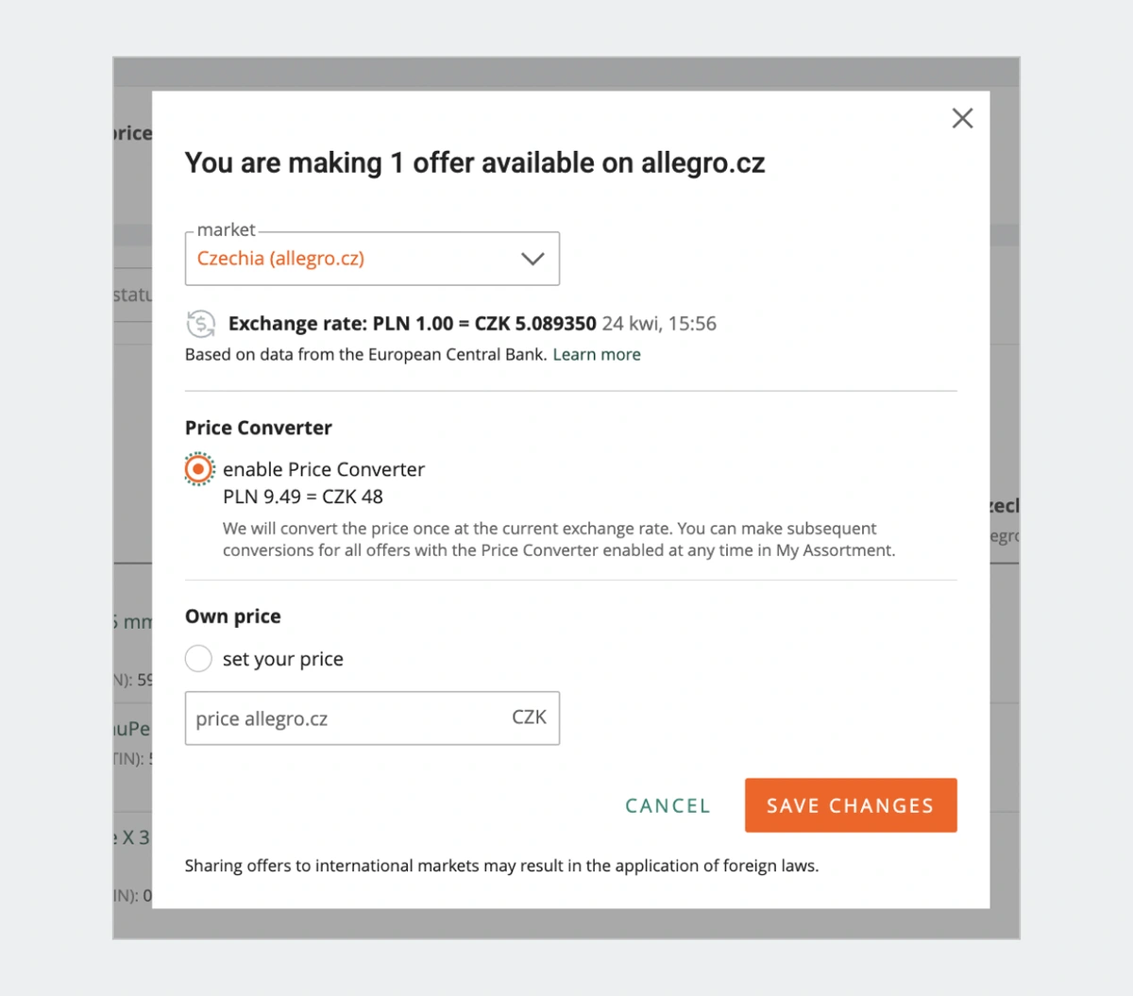This screenshot has width=1133, height=996.
Task: Click the Own price section heading
Action: (233, 616)
